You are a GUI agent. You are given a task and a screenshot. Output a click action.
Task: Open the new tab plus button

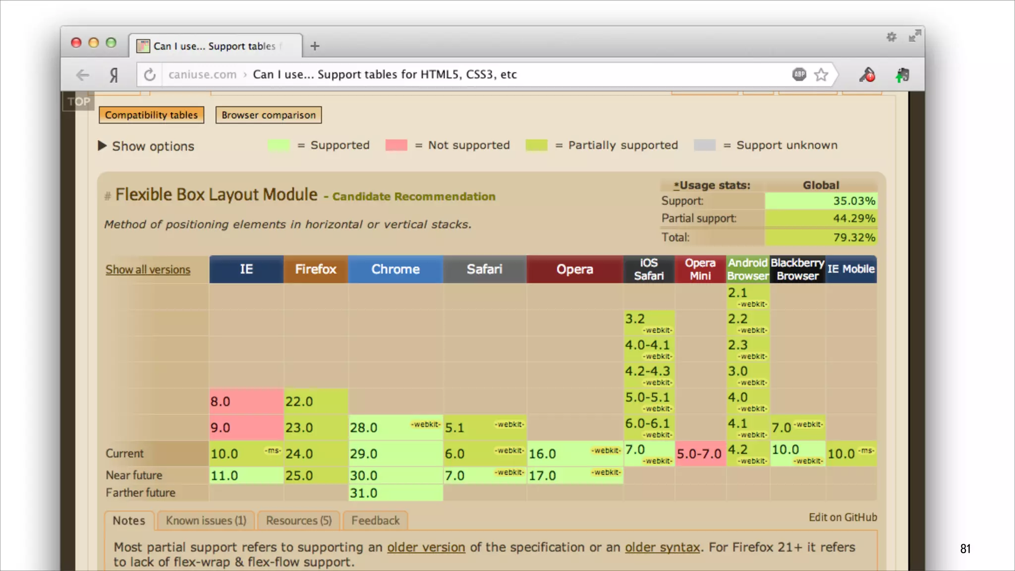click(x=315, y=46)
